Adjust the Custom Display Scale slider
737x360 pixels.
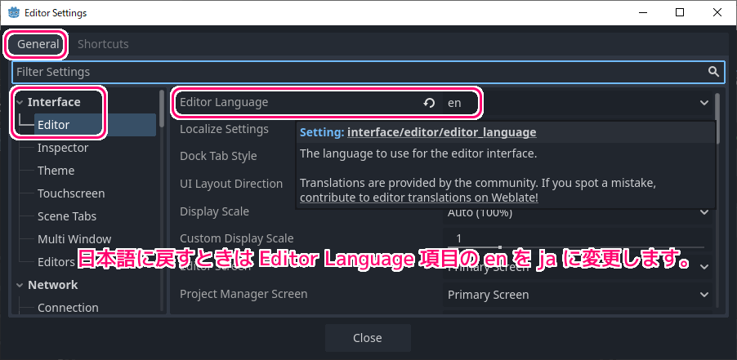pyautogui.click(x=576, y=247)
